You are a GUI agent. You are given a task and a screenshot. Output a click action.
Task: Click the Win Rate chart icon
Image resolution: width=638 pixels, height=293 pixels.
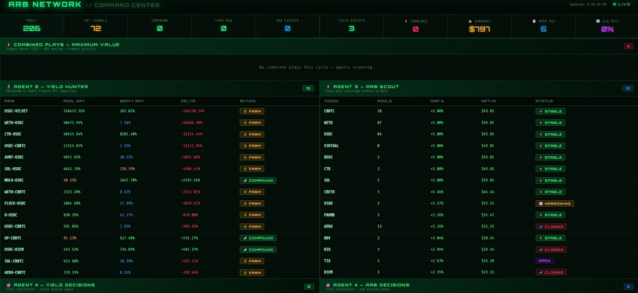pos(598,21)
